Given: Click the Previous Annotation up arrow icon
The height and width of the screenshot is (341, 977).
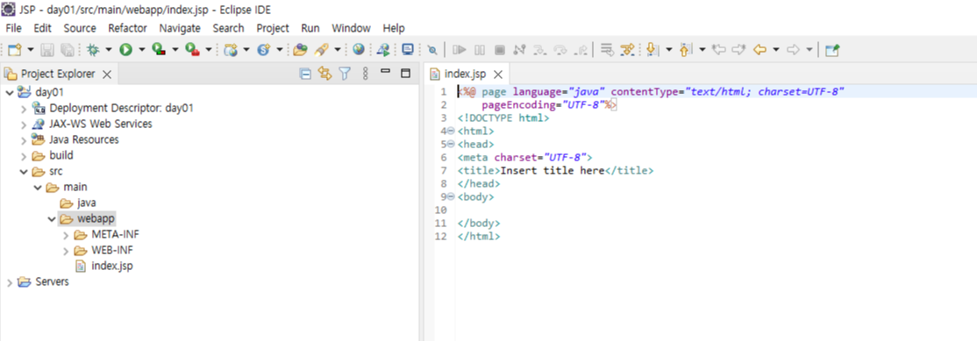Looking at the screenshot, I should (x=686, y=50).
